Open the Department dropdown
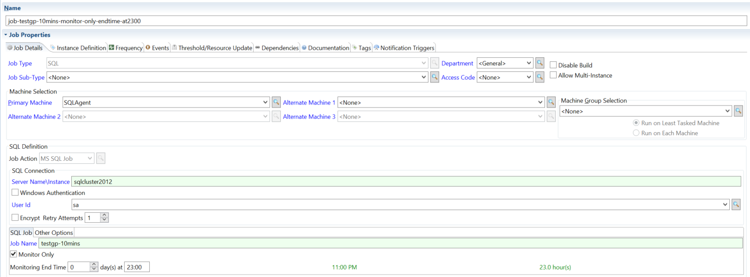The height and width of the screenshot is (277, 750). point(529,63)
